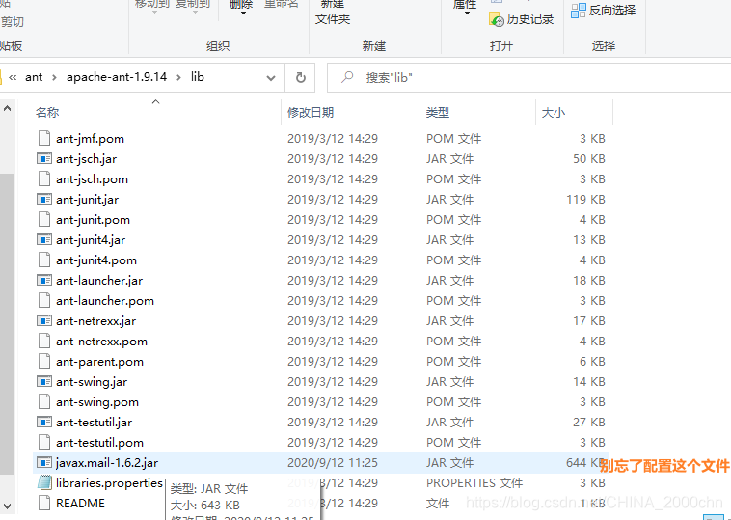
Task: Select the ant-junit.pom file icon
Action: coord(44,220)
